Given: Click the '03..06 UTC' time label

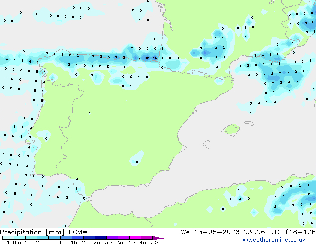Looking at the screenshot, I should (x=262, y=232).
